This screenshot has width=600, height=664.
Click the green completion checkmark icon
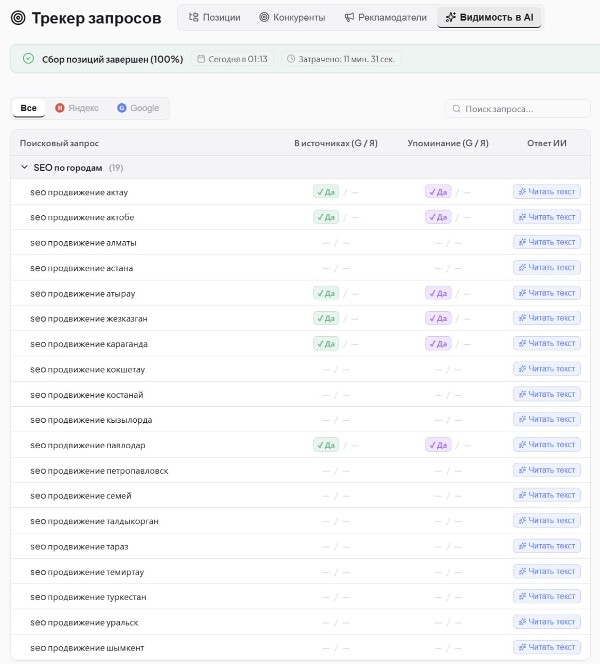pyautogui.click(x=28, y=59)
